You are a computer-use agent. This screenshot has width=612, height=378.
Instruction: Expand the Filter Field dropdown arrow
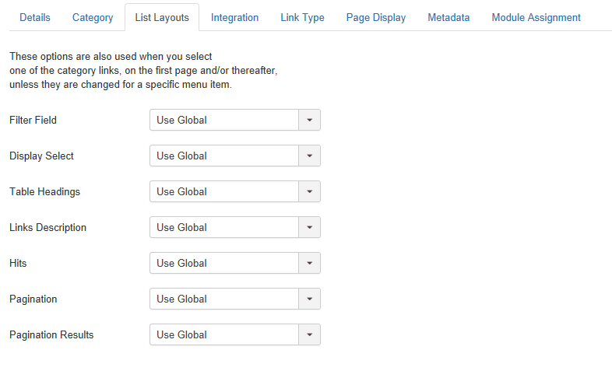[x=310, y=120]
